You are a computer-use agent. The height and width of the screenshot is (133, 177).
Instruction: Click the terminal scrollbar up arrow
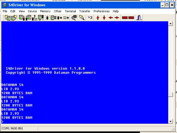pos(170,24)
